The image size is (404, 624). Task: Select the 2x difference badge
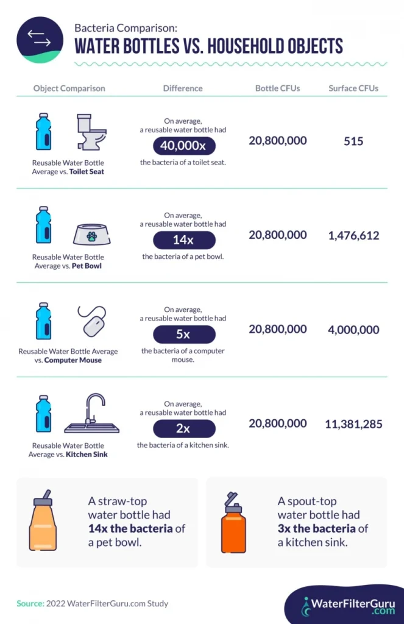coord(183,428)
